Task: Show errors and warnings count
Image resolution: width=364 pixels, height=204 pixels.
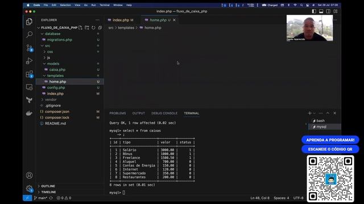Action: click(64, 198)
